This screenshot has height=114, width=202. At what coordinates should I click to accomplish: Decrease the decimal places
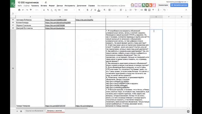tap(51, 10)
